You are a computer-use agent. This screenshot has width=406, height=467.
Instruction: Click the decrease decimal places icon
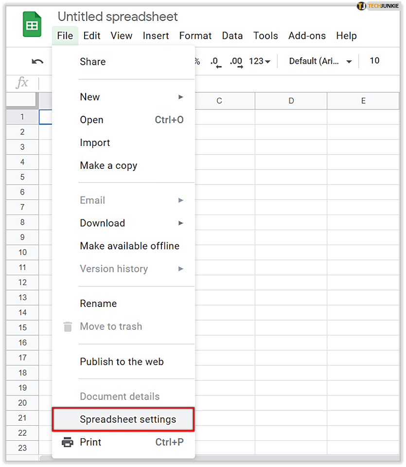215,62
